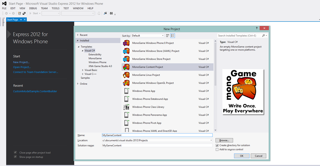Click the MonoGame Windows OpenGL Project icon
The width and height of the screenshot is (320, 166).
[126, 83]
